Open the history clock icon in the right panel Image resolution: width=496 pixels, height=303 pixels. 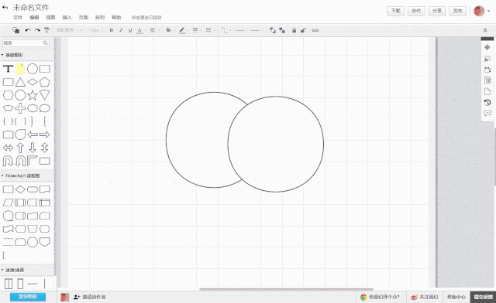pos(487,102)
